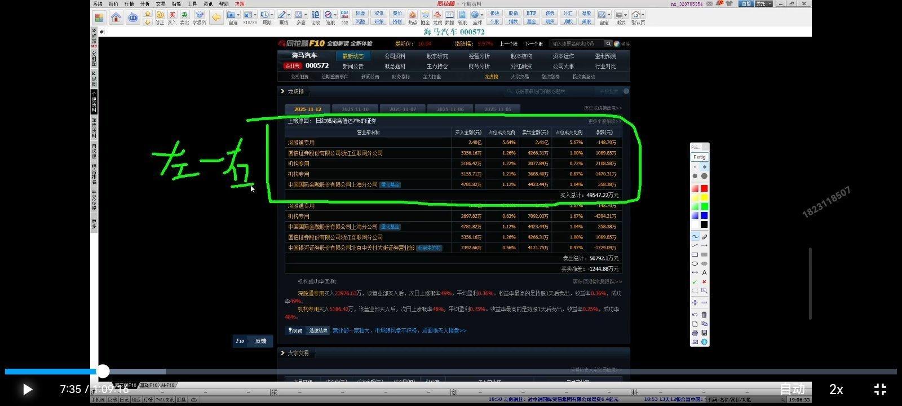Open the 卖出 (sell) toolbar icon
This screenshot has width=902, height=406.
point(184,17)
